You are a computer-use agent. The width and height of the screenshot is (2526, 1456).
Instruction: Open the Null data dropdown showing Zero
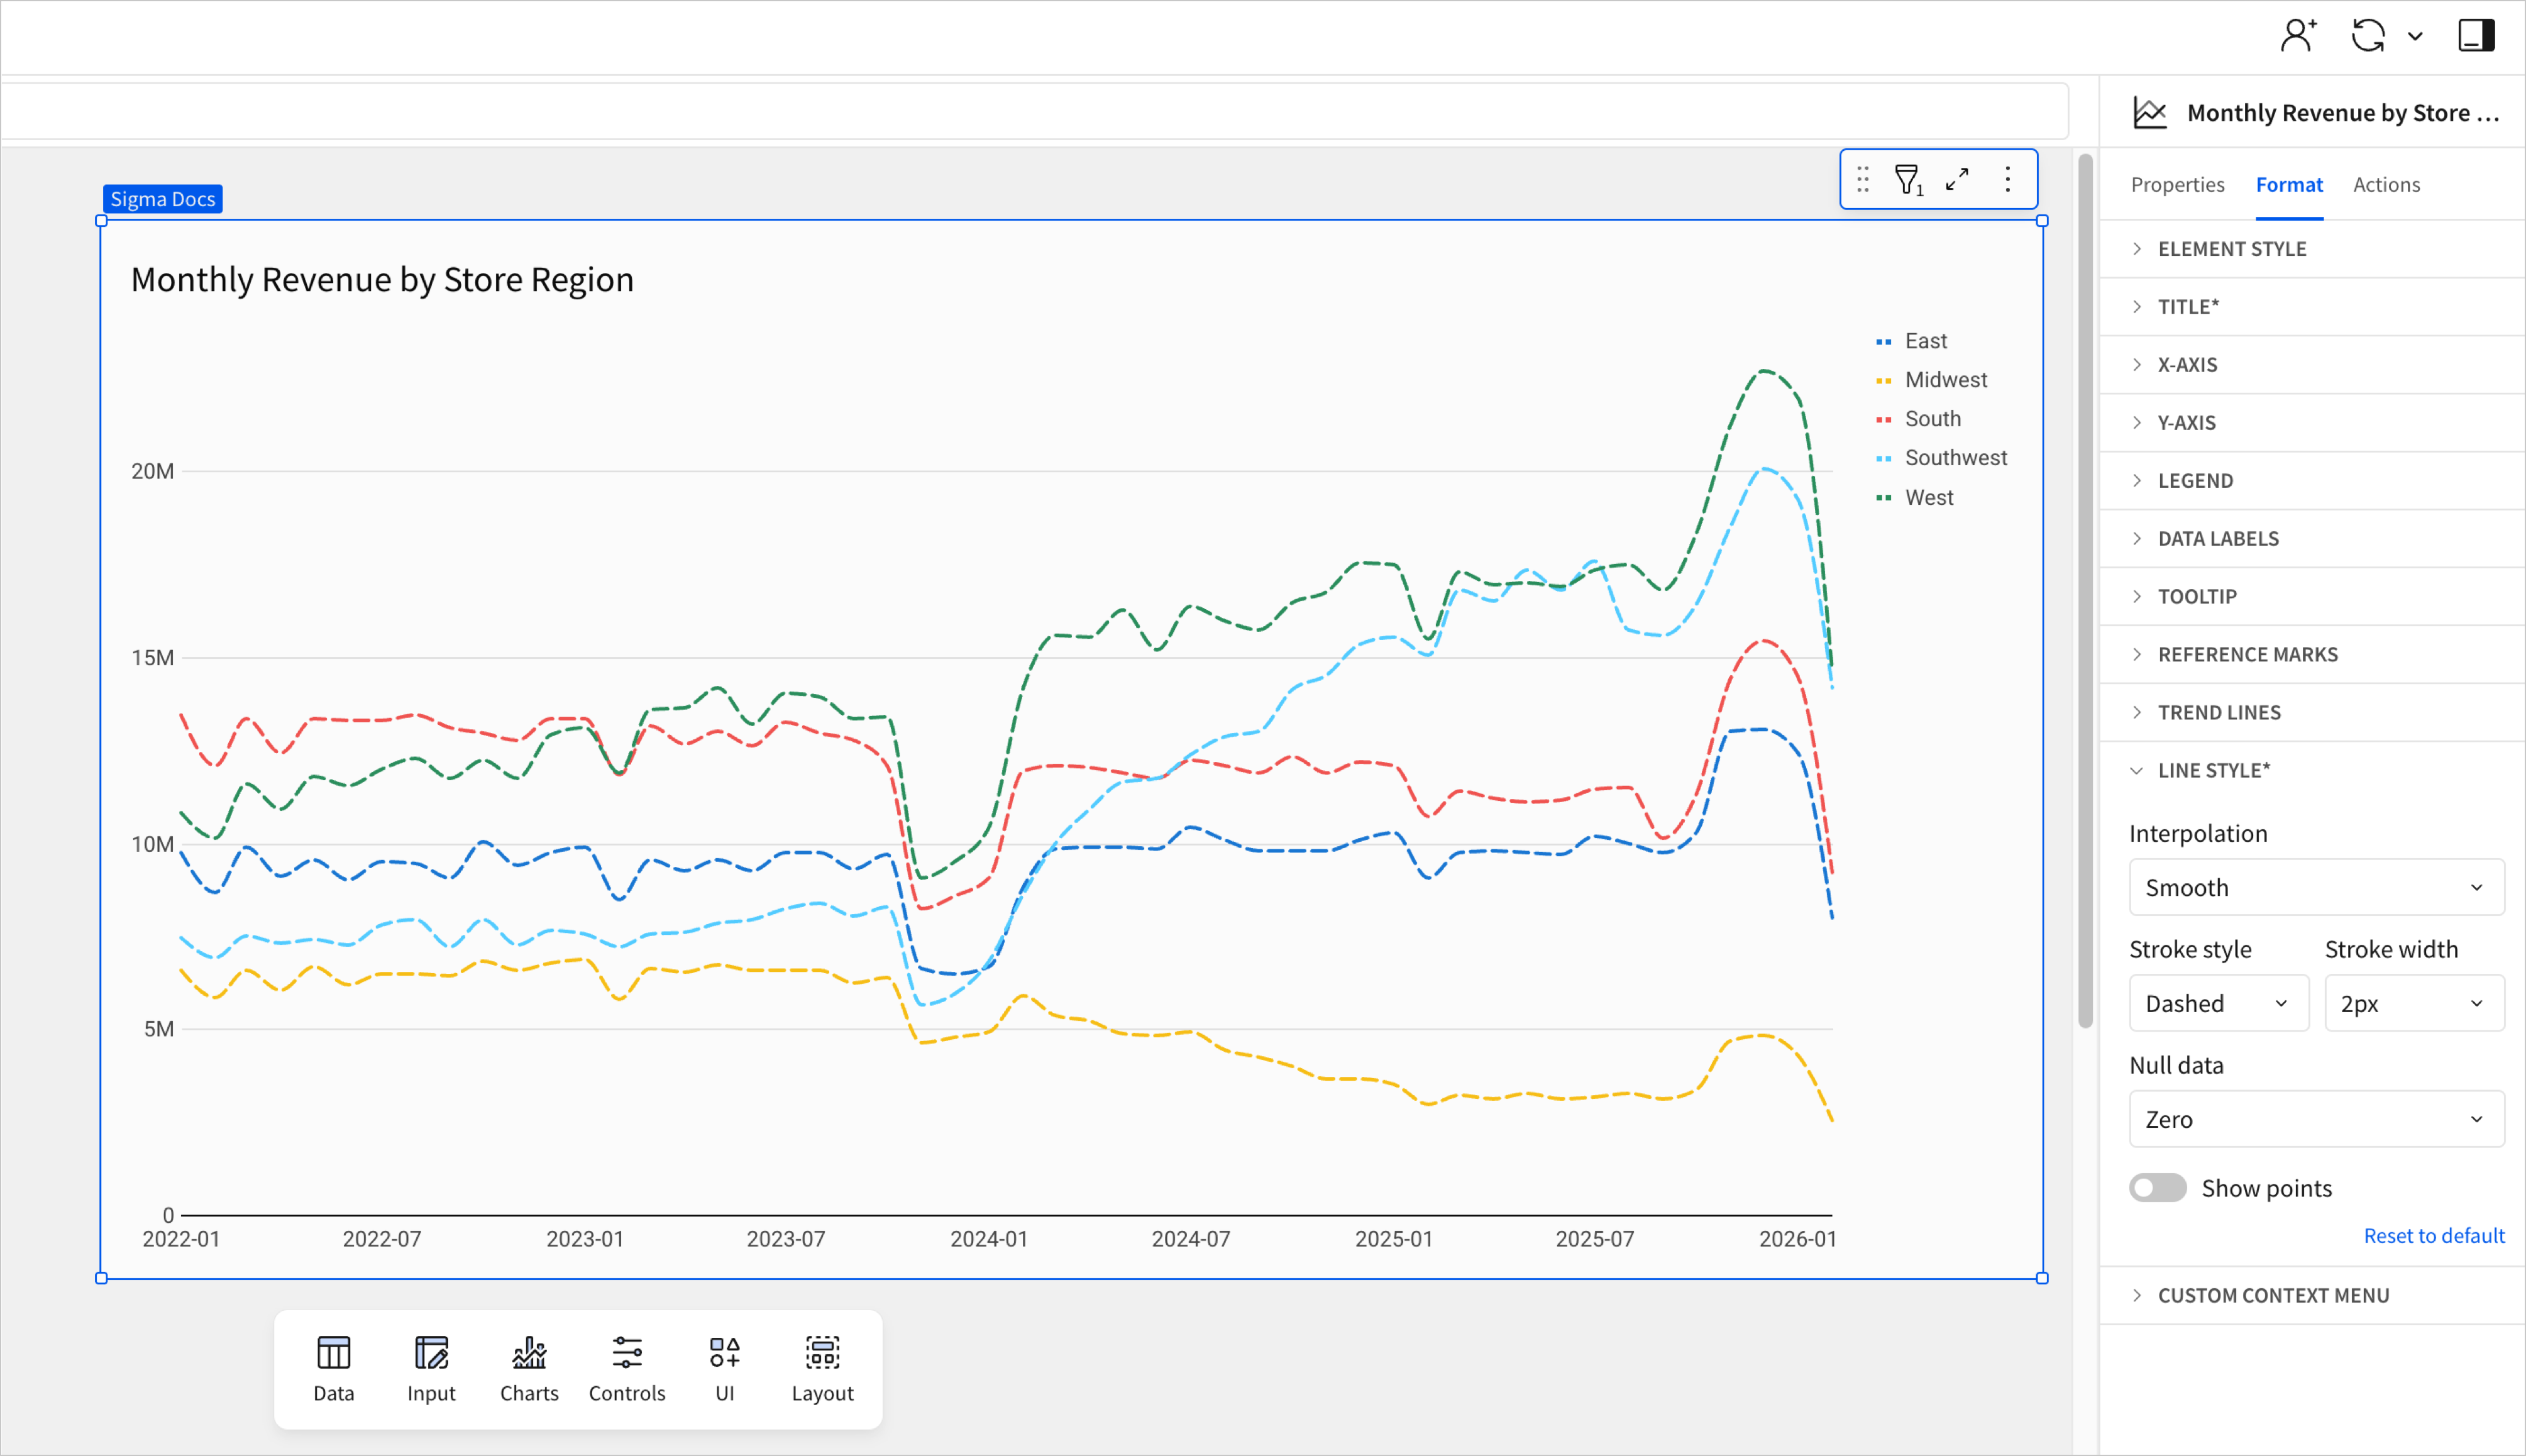point(2315,1119)
